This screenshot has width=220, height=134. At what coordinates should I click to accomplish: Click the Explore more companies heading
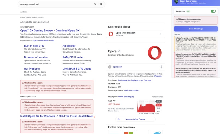[x=121, y=127]
